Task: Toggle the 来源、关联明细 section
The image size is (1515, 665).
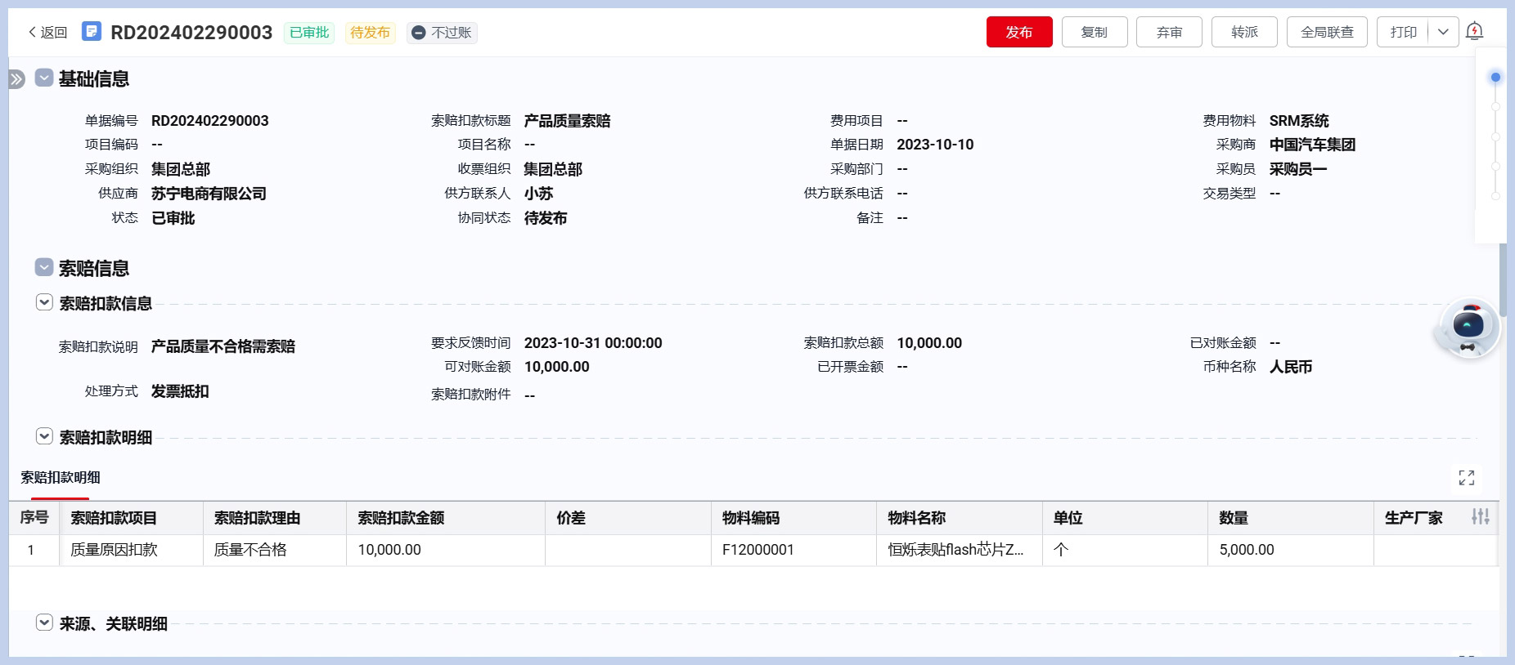Action: (44, 623)
